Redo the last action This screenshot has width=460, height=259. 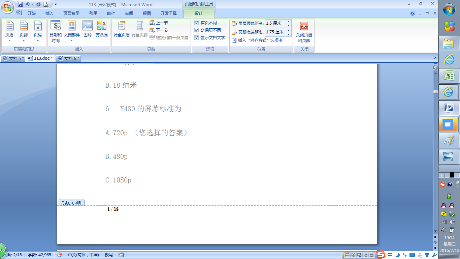coord(38,4)
